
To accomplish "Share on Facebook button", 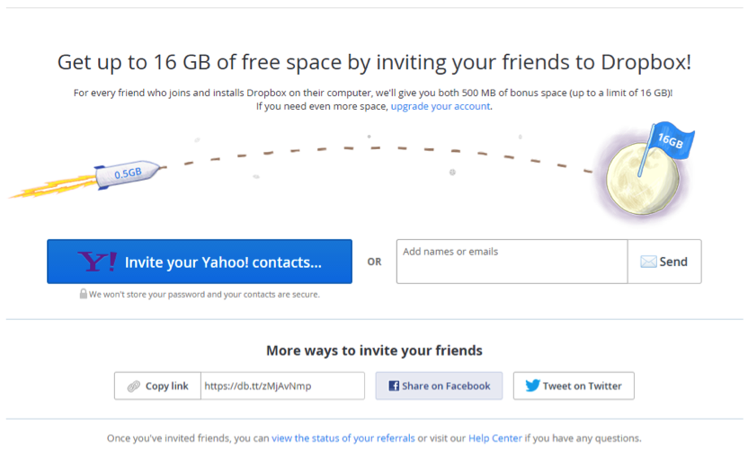I will [x=439, y=386].
